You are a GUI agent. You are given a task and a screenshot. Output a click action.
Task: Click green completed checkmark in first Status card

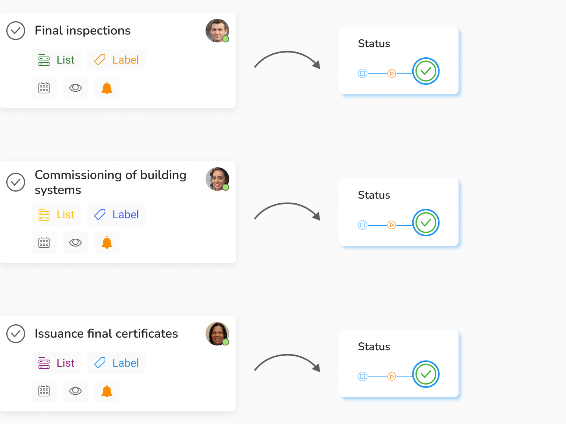426,71
